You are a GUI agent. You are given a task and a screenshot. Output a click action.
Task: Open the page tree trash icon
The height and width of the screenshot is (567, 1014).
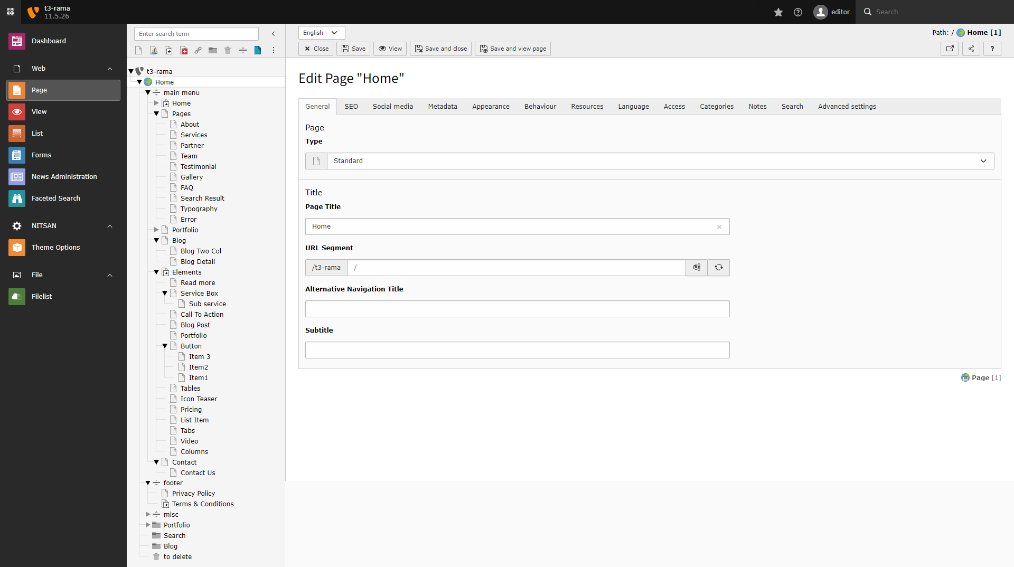click(x=228, y=50)
